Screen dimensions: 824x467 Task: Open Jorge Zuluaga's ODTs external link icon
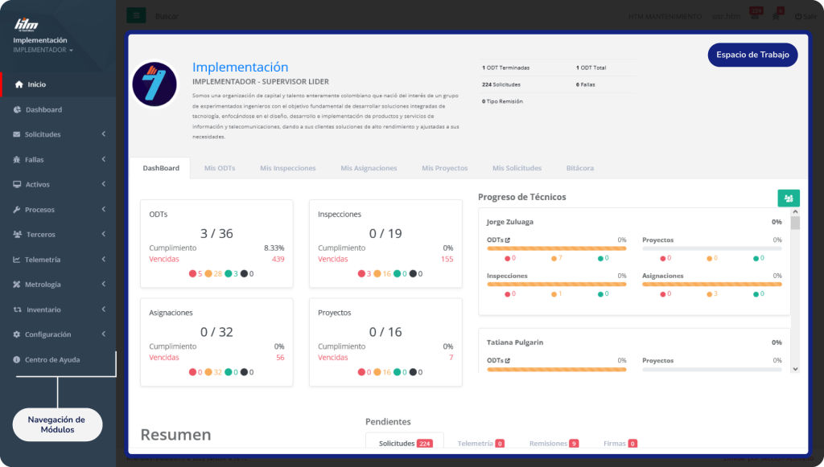click(x=507, y=240)
